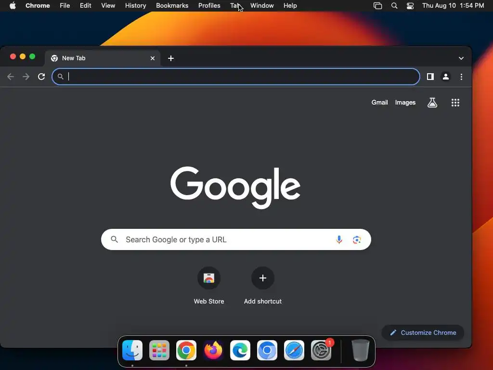Screen dimensions: 493x370
Task: Expand the tab search chevron
Action: (x=461, y=58)
